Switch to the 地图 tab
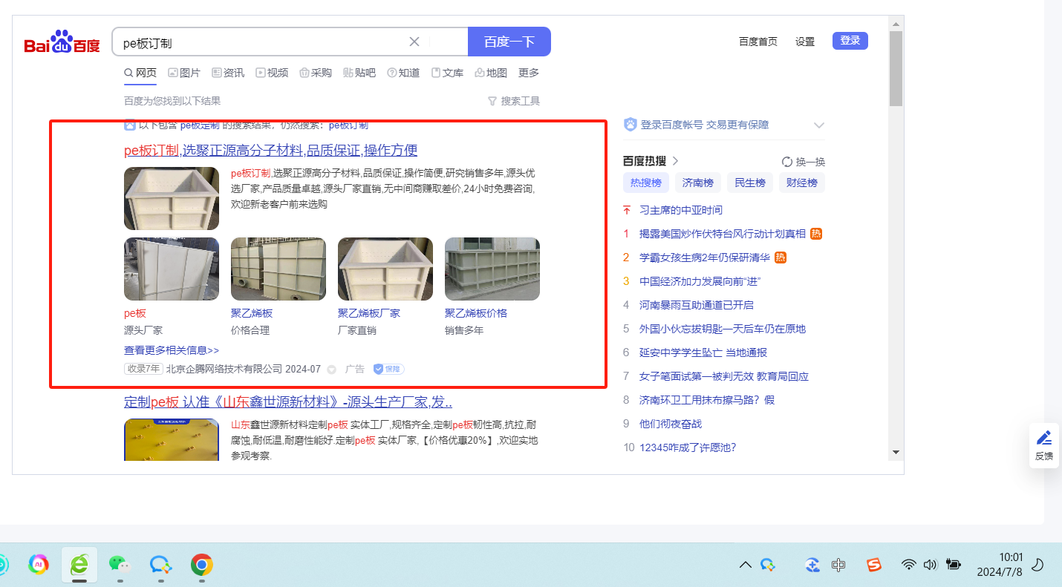Viewport: 1062px width, 587px height. point(491,73)
